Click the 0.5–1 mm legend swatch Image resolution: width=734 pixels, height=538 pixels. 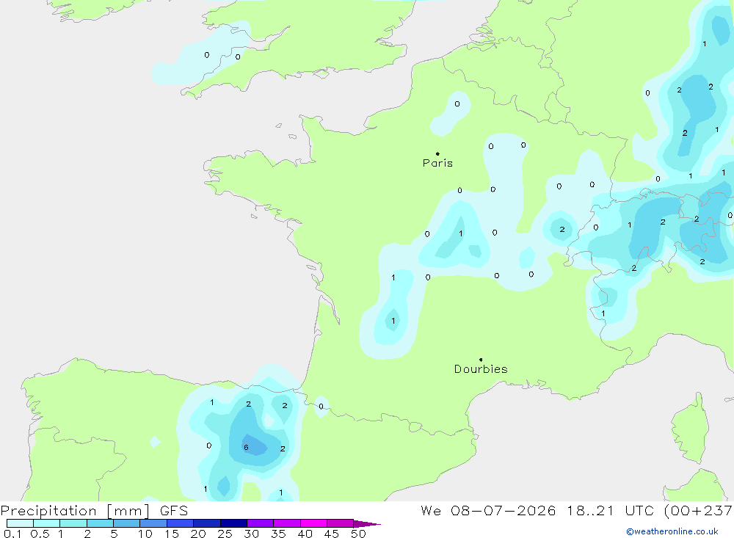point(47,523)
